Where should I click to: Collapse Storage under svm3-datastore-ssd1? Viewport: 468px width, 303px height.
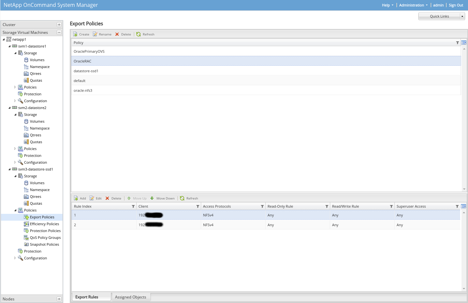[15, 176]
